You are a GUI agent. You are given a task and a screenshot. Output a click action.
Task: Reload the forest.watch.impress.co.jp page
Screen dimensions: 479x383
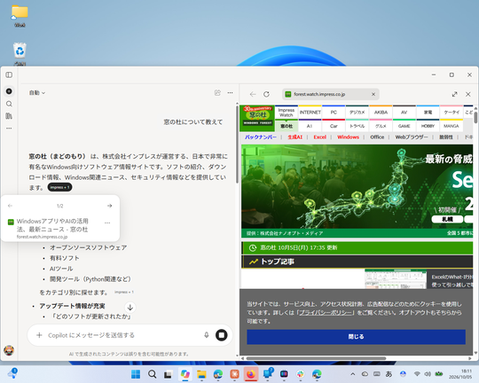point(266,94)
